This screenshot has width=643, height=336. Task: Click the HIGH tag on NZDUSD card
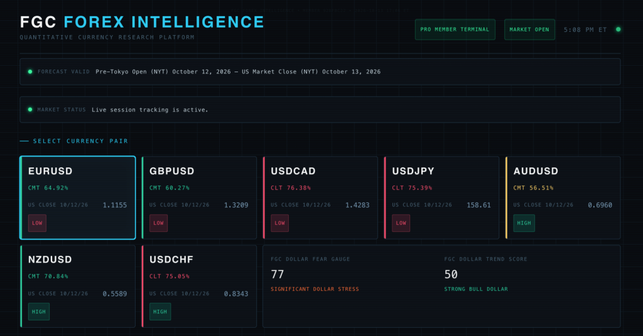coord(38,312)
